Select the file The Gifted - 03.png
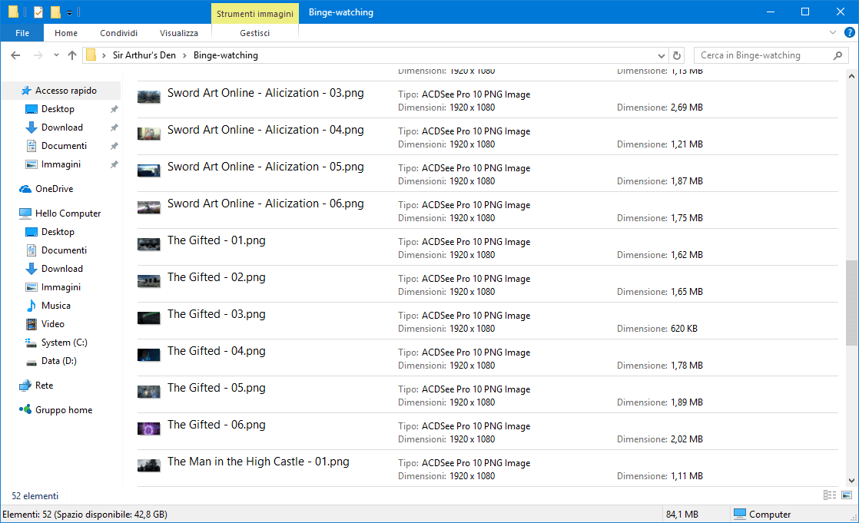This screenshot has height=523, width=859. (x=216, y=314)
